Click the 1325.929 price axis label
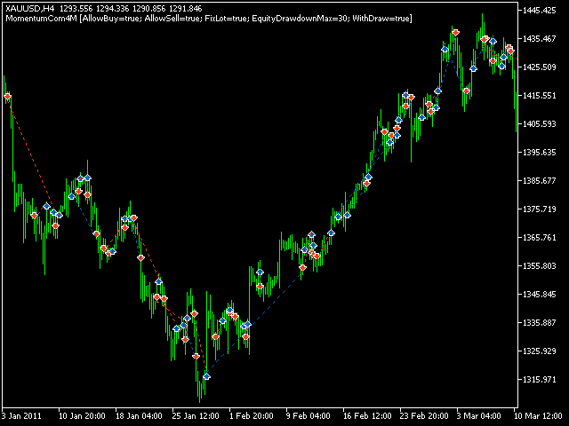 coord(540,351)
